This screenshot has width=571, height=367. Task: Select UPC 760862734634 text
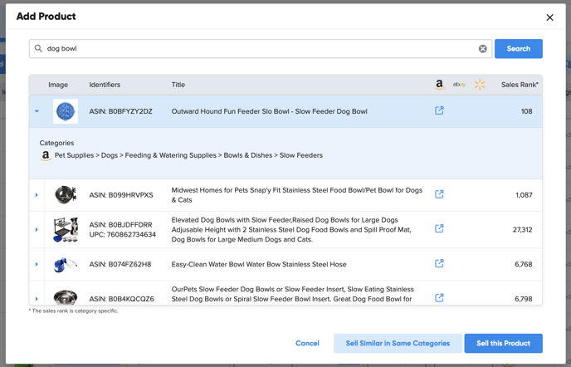coord(122,234)
